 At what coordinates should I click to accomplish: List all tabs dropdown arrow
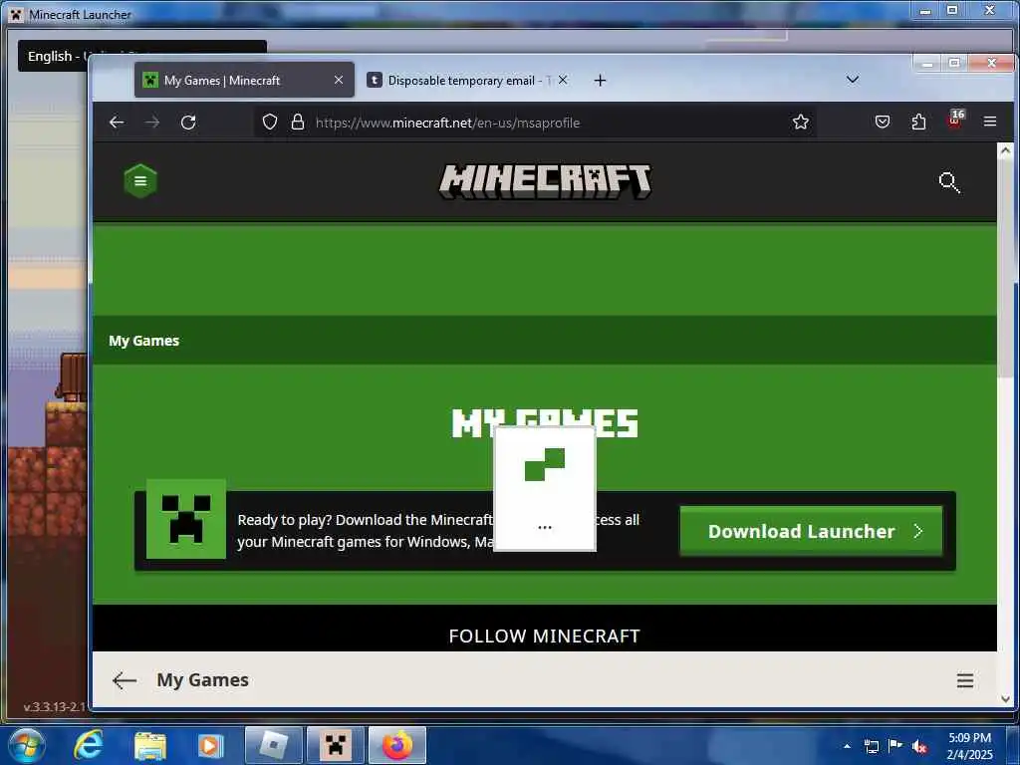click(x=853, y=80)
